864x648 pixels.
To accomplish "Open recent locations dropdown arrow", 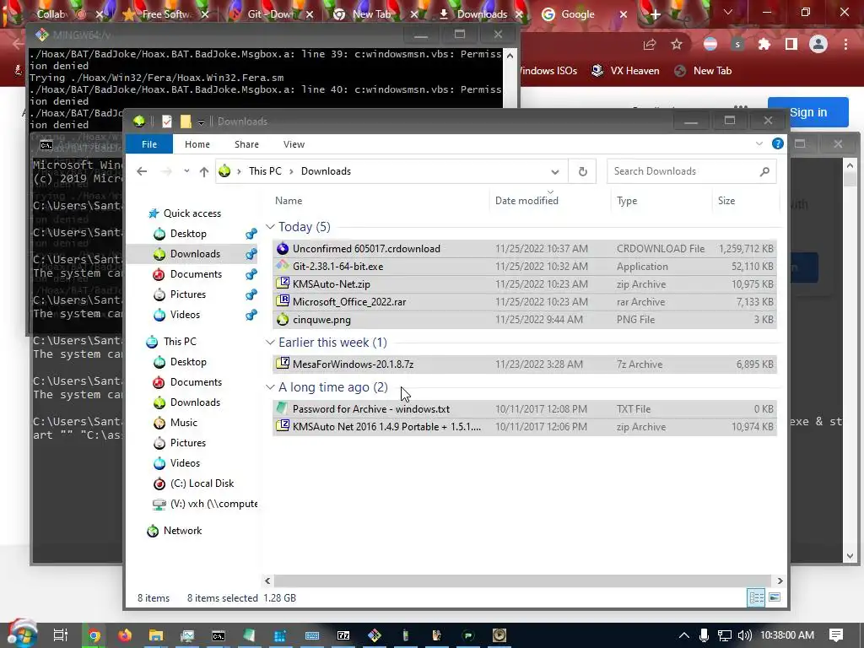I will pos(186,171).
